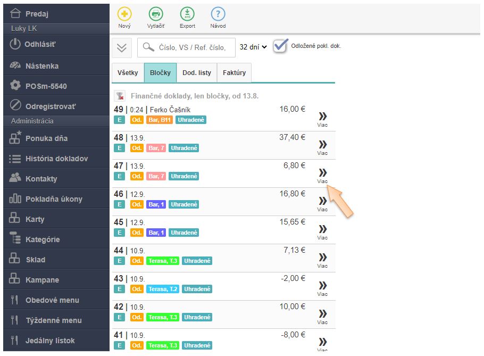The width and height of the screenshot is (484, 356).
Task: Select the Dod. listy tab
Action: pos(197,73)
